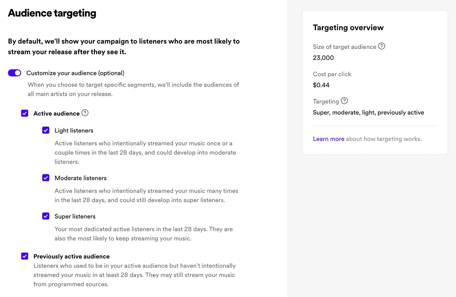
Task: Select the Moderate listeners label text
Action: [80, 178]
